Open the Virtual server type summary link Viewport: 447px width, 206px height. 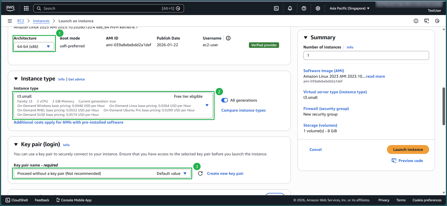(x=335, y=92)
